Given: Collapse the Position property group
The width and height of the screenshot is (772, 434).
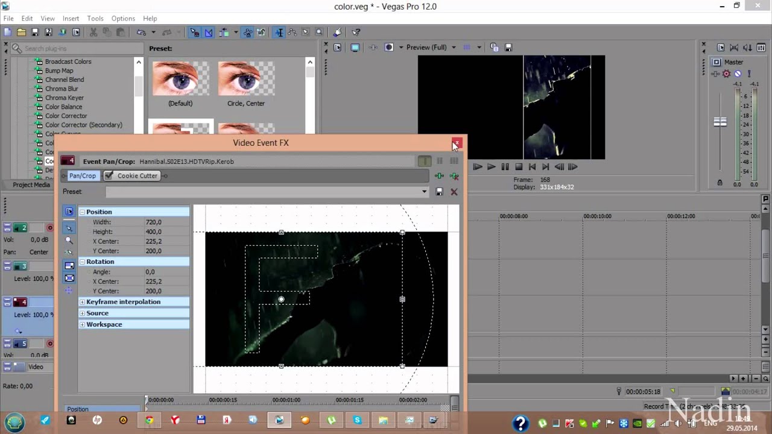Looking at the screenshot, I should pyautogui.click(x=82, y=212).
